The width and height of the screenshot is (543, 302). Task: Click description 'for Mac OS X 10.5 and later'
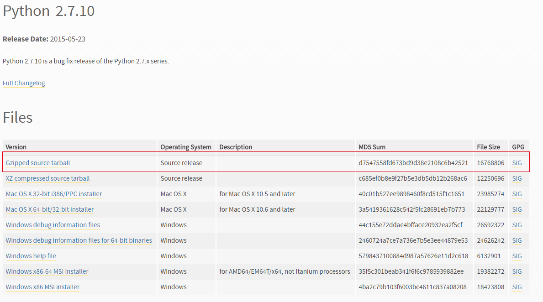point(257,194)
